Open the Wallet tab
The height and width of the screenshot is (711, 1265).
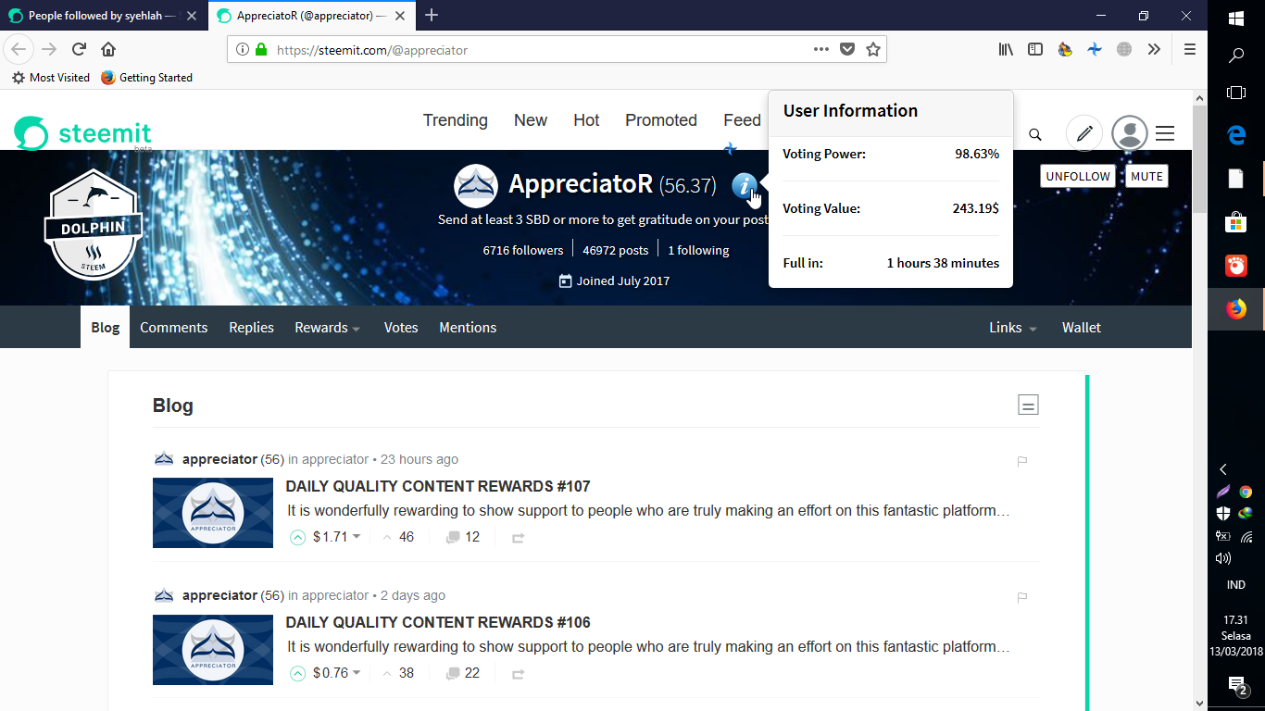point(1082,328)
